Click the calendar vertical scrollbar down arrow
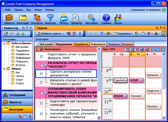The height and width of the screenshot is (122, 168). pyautogui.click(x=164, y=118)
